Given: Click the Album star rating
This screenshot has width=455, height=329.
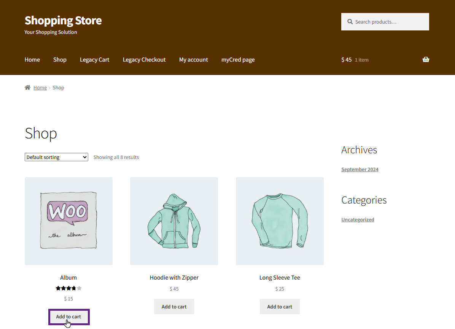Looking at the screenshot, I should click(68, 288).
